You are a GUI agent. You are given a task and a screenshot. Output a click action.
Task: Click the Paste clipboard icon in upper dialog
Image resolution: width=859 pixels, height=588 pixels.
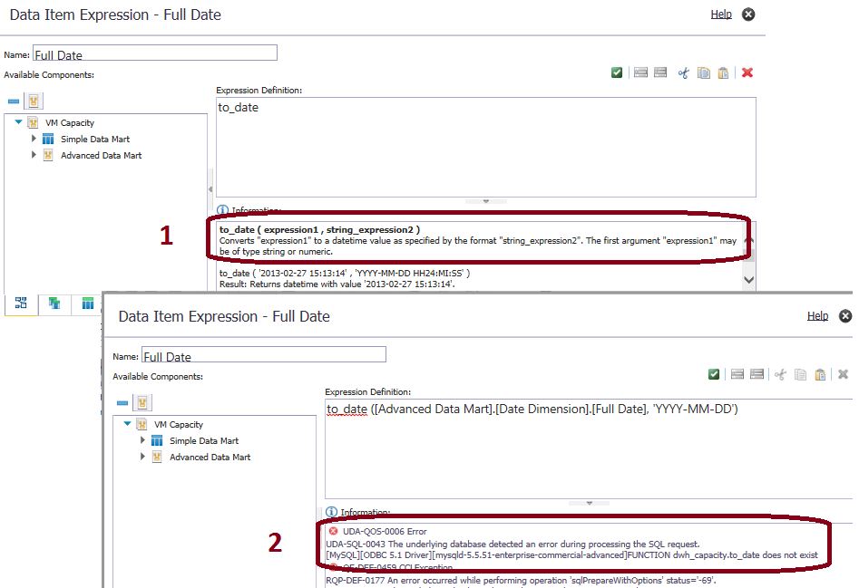pos(723,72)
